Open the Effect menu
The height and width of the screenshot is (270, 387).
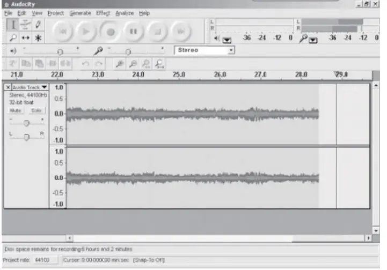tap(103, 13)
